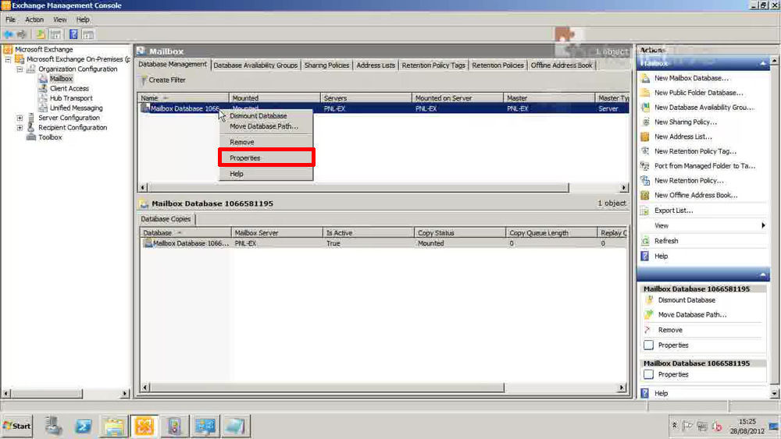The width and height of the screenshot is (781, 439).
Task: Click the New Offline Address Book icon
Action: (645, 196)
